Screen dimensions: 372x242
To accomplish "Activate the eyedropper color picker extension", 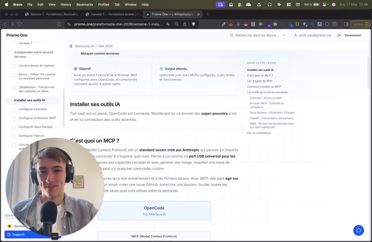I will tap(224, 24).
